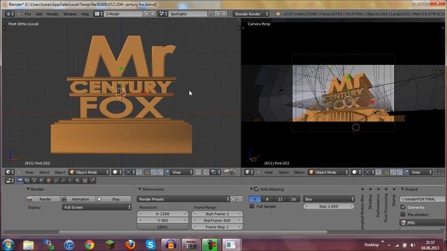
Task: Adjust the End Frame 600 field
Action: pos(217,220)
